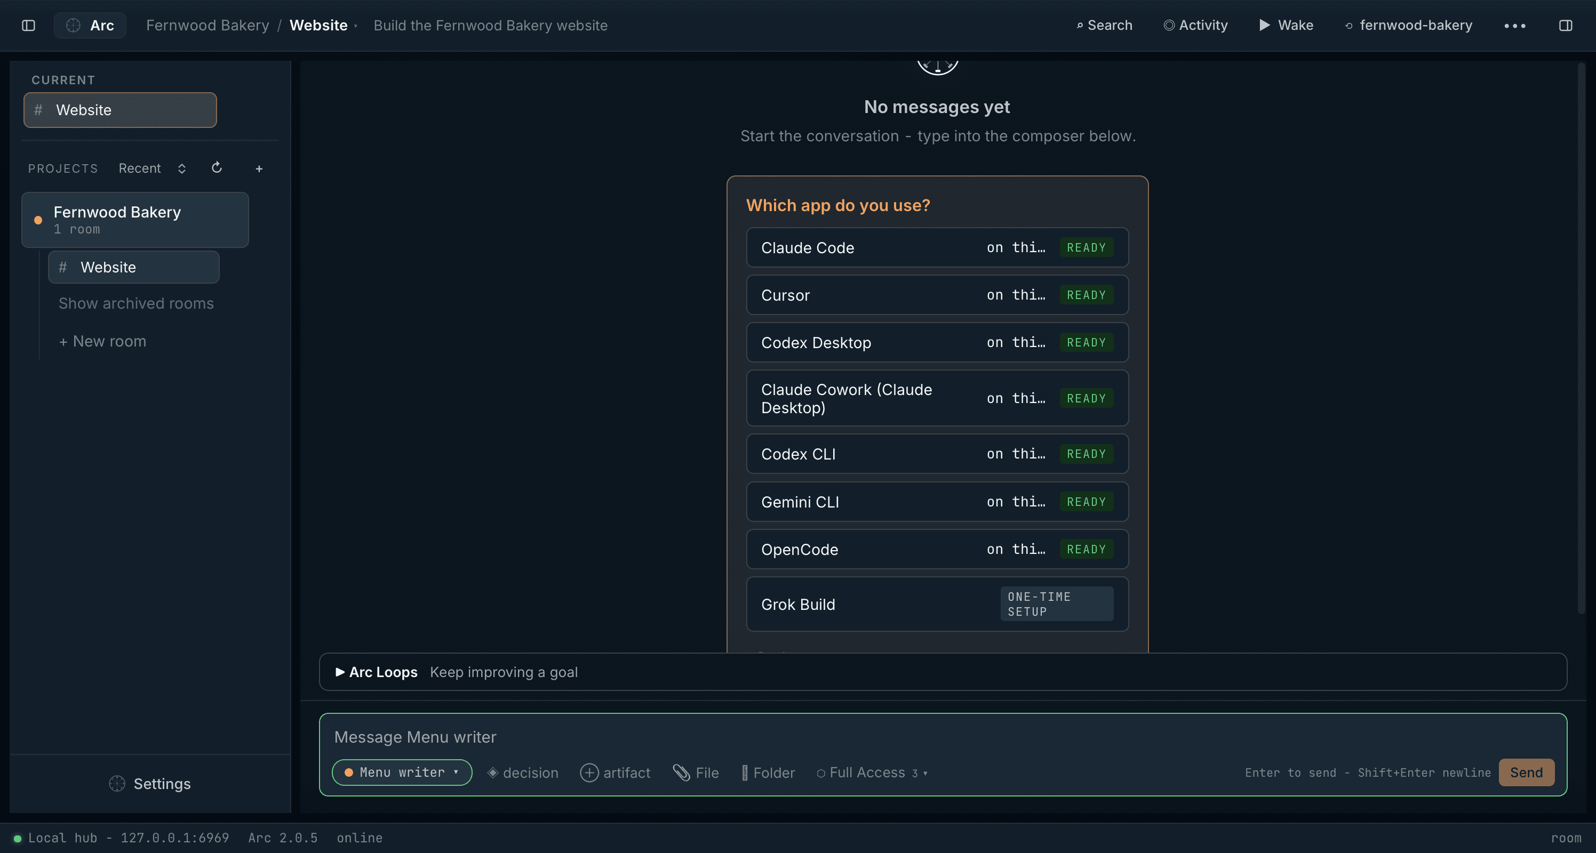Change the Recent project sort order

[153, 168]
